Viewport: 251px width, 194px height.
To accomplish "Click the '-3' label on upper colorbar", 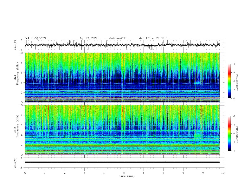I will [234, 64].
